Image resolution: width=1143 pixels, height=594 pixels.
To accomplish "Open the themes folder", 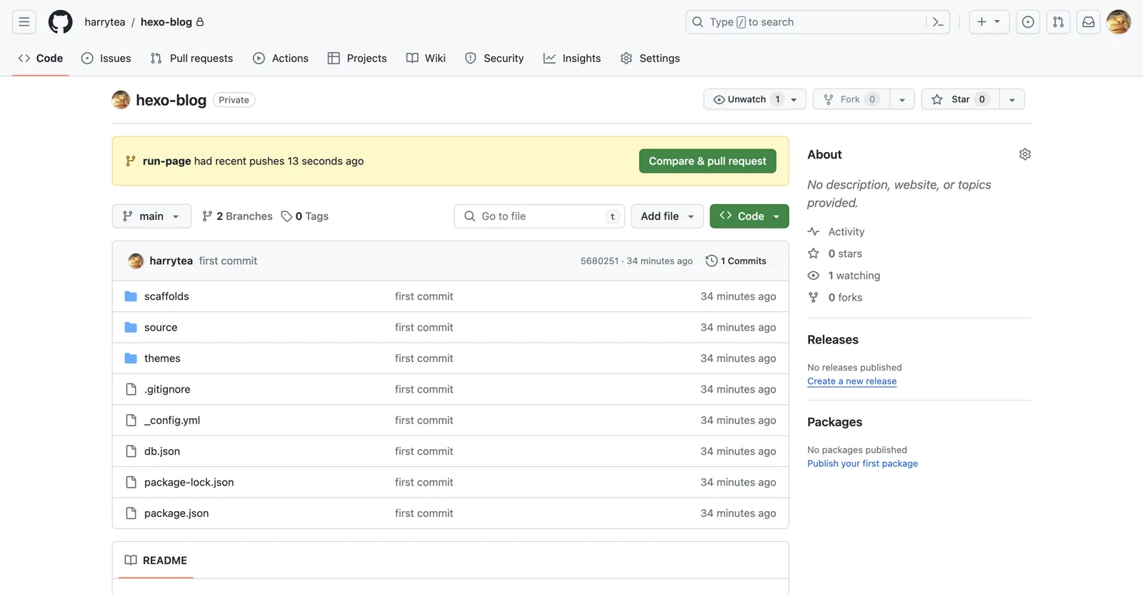I will (x=162, y=358).
